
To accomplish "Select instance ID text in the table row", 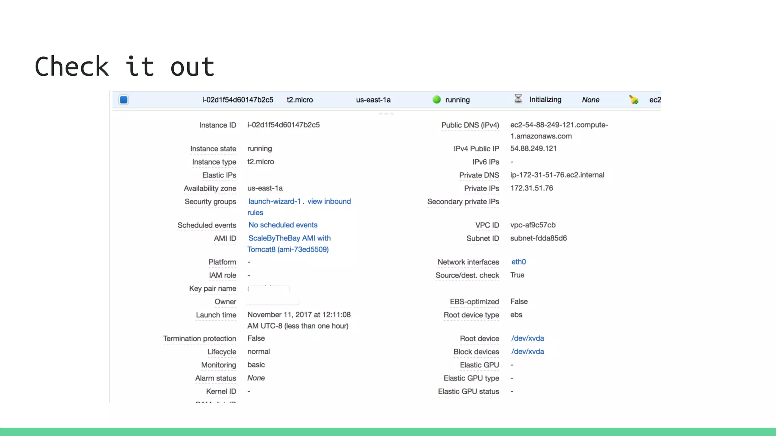I will tap(238, 100).
